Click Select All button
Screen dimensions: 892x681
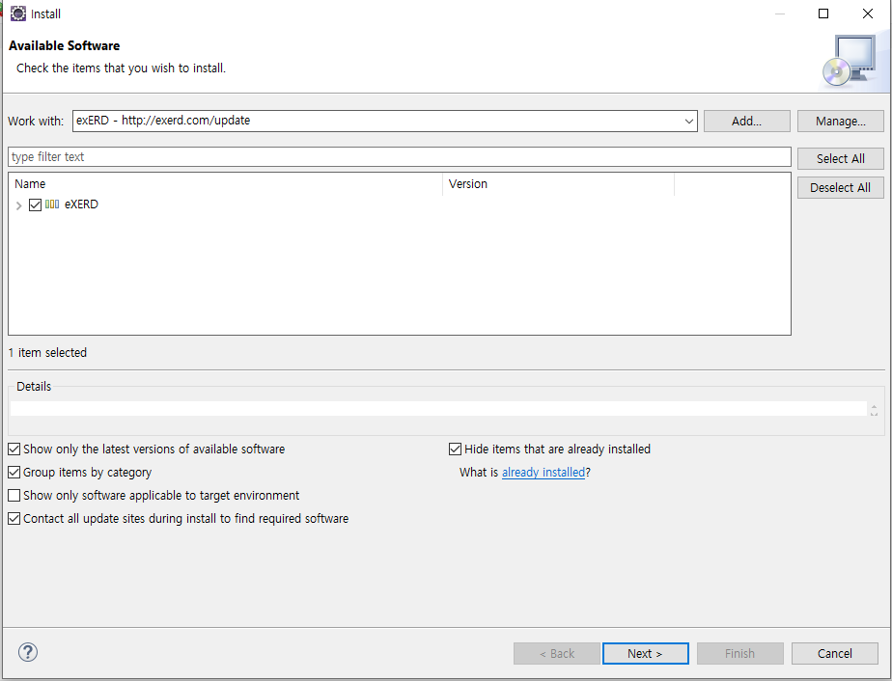[x=840, y=158]
